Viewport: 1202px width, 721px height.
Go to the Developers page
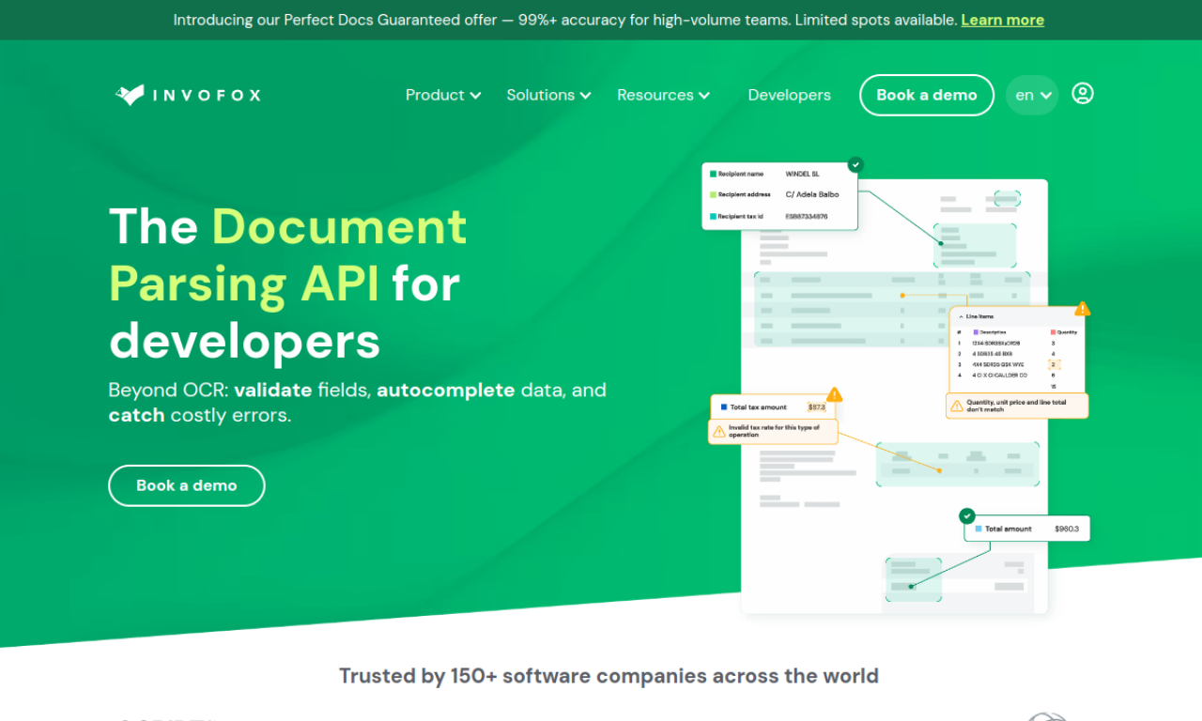coord(789,95)
